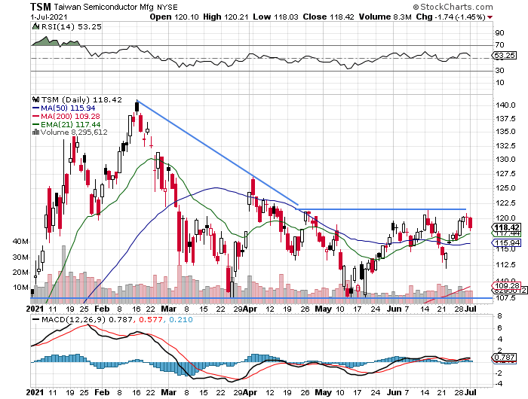Click the 140.0 price axis label
Viewport: 528px width, 399px height.
click(x=505, y=105)
